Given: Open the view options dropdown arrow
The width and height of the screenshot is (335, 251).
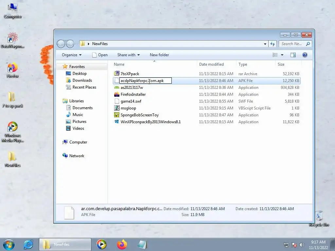Looking at the screenshot, I should (x=282, y=55).
